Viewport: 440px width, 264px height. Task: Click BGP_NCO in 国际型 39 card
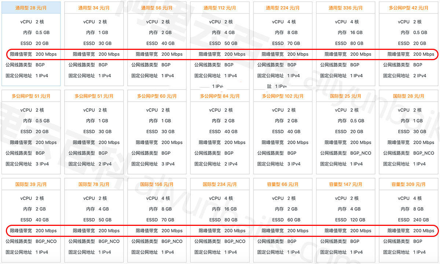click(x=46, y=242)
